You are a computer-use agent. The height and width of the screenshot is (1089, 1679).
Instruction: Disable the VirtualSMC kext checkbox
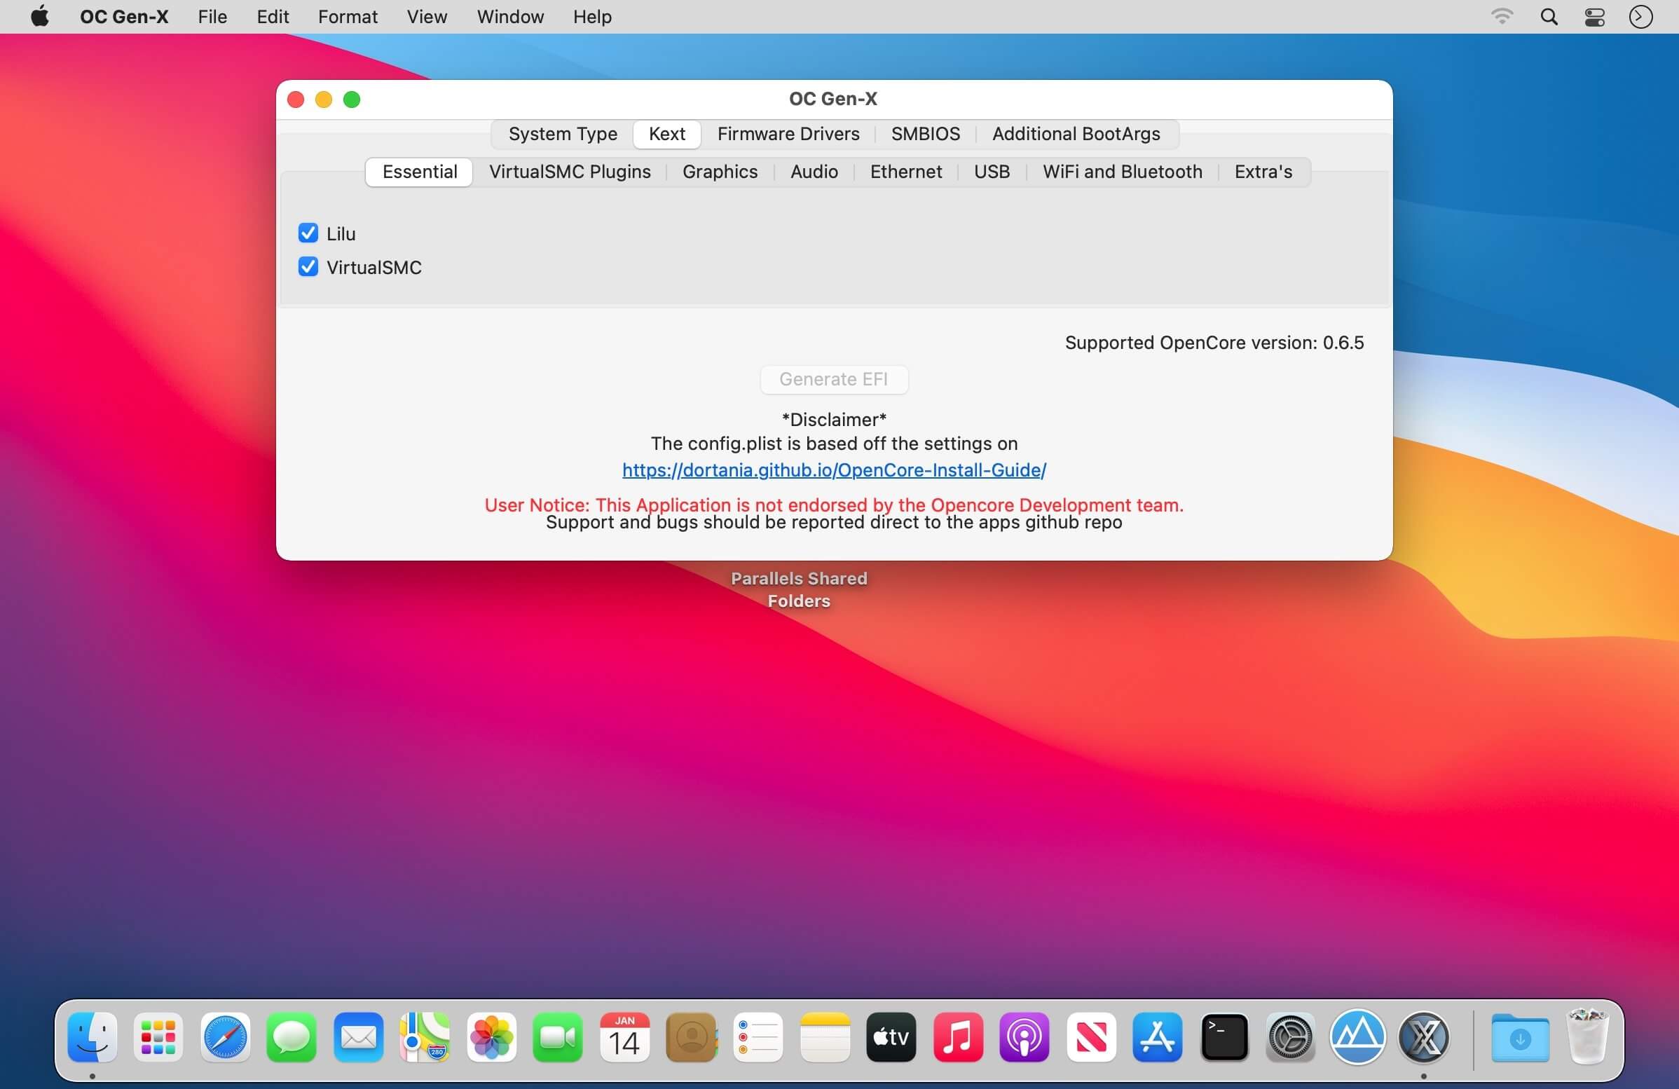[308, 267]
